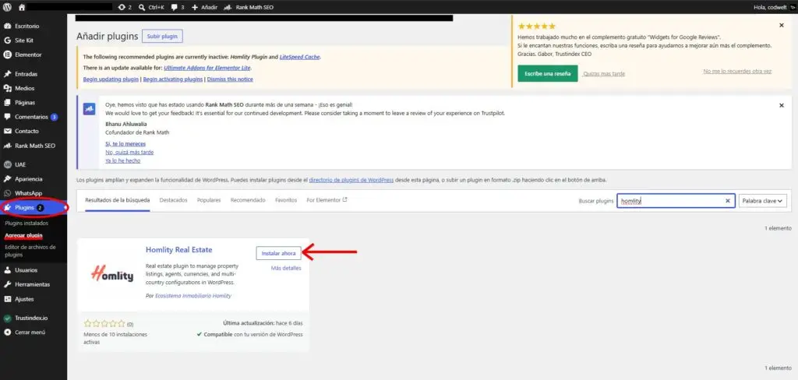Viewport: 798px width, 380px height.
Task: Open the Palabra clave dropdown
Action: (x=763, y=201)
